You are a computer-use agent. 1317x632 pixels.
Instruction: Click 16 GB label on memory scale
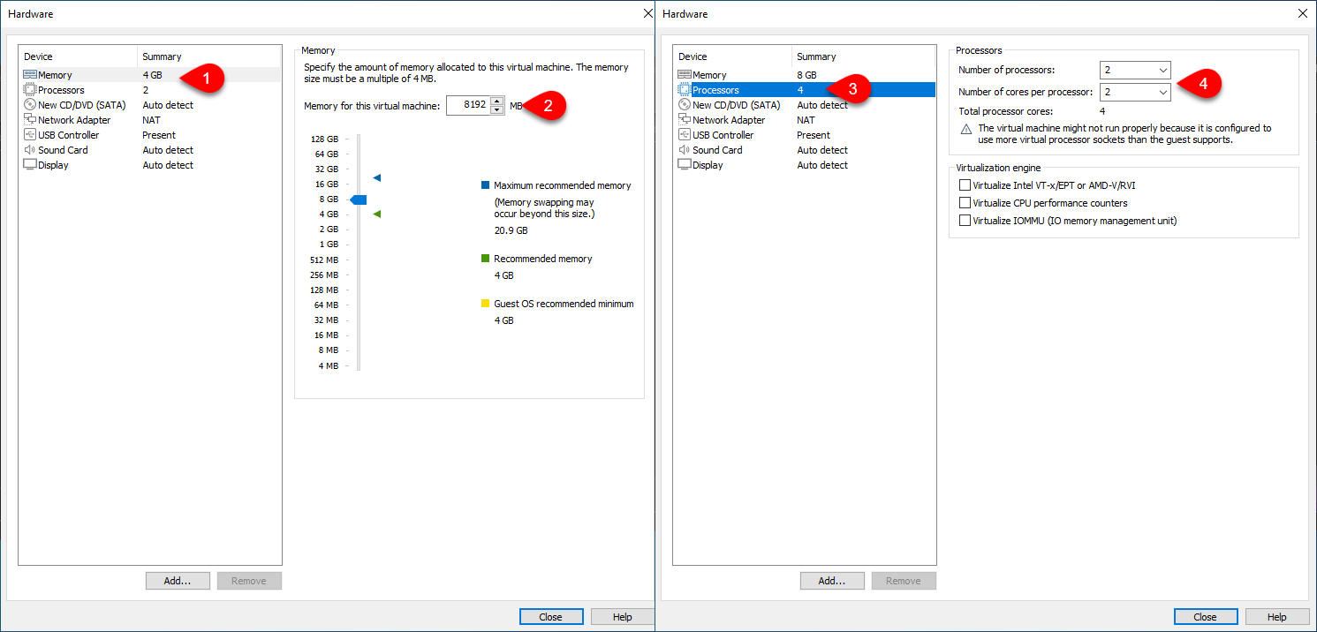[x=327, y=184]
